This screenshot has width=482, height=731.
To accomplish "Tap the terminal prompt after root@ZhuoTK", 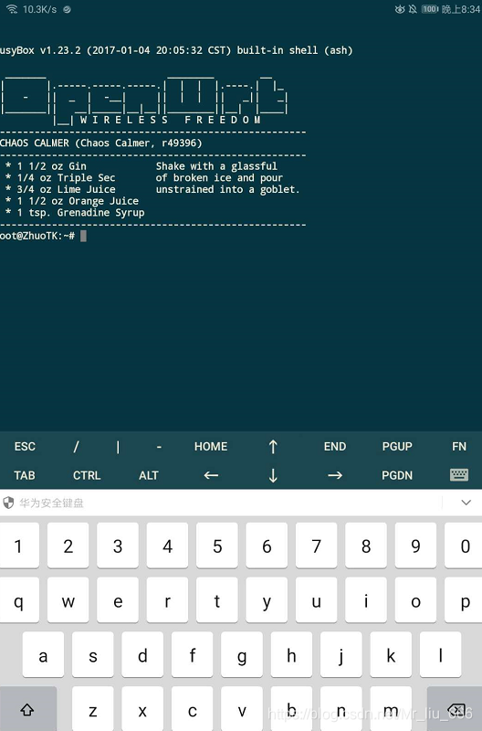I will (x=82, y=236).
